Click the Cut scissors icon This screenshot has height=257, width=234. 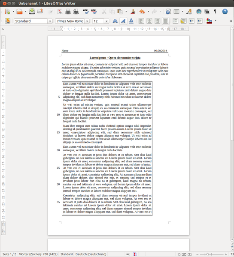[x=104, y=12]
